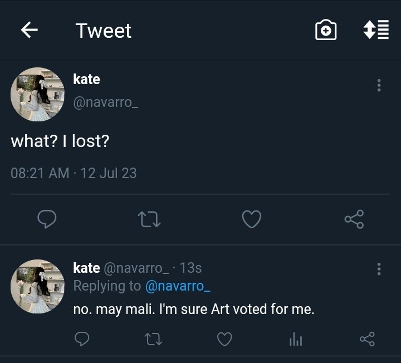Tap the 08:21 AM · 12 Jul 23 timestamp
Image resolution: width=401 pixels, height=363 pixels.
tap(74, 173)
